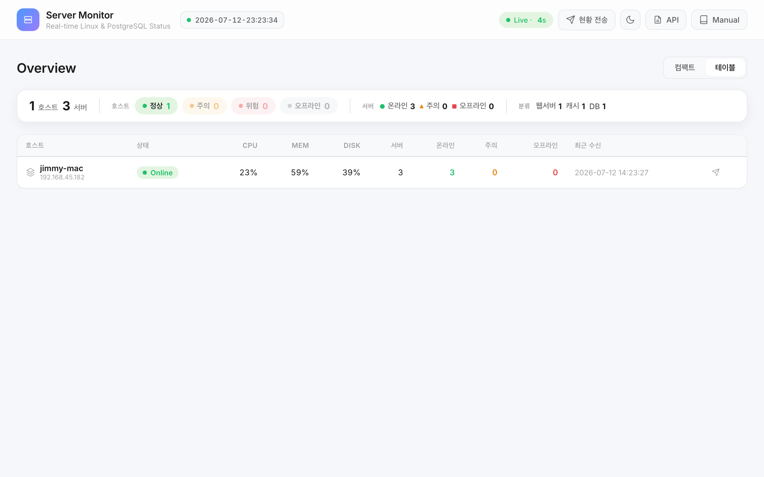Click the Server Monitor logo icon
The width and height of the screenshot is (764, 477).
(28, 20)
